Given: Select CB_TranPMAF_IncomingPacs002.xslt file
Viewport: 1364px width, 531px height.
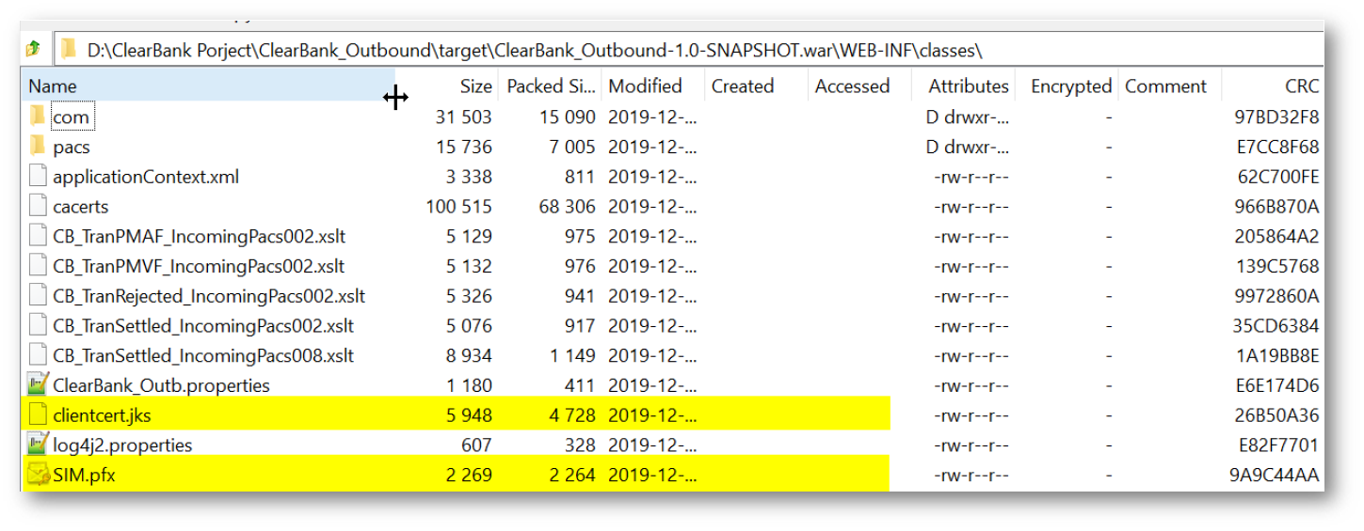Looking at the screenshot, I should (199, 237).
